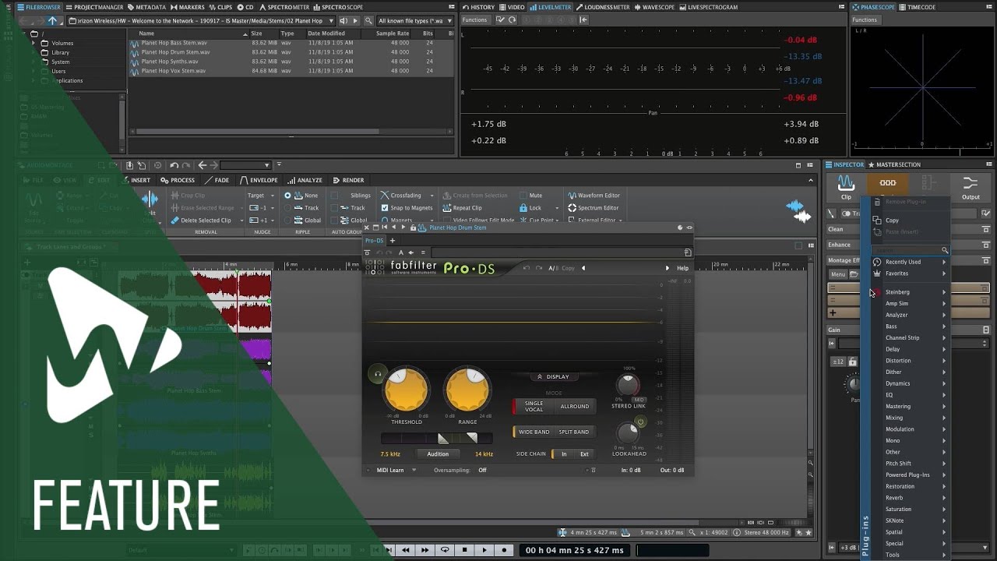Open the Recently Used plug-ins submenu

(x=910, y=262)
